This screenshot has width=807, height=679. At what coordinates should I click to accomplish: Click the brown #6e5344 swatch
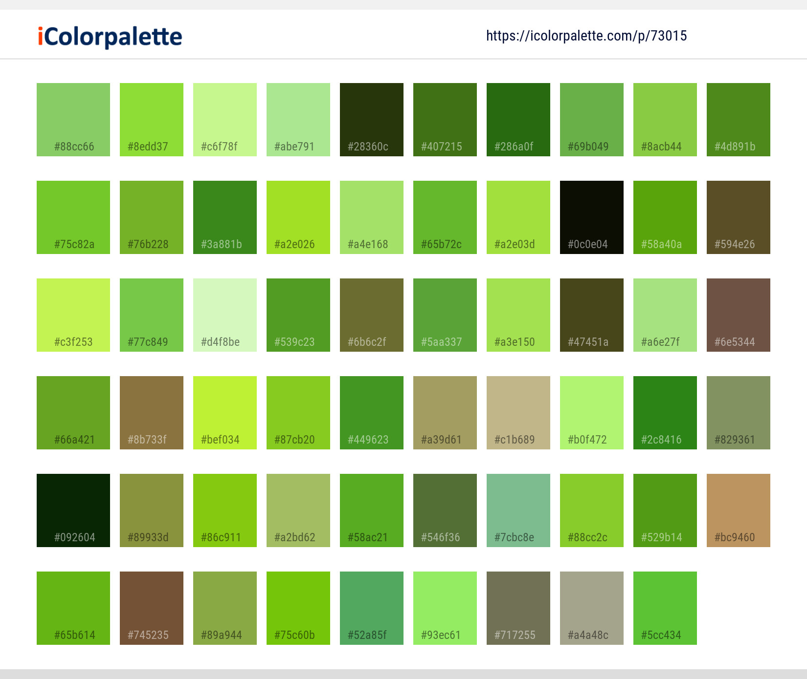tap(739, 315)
